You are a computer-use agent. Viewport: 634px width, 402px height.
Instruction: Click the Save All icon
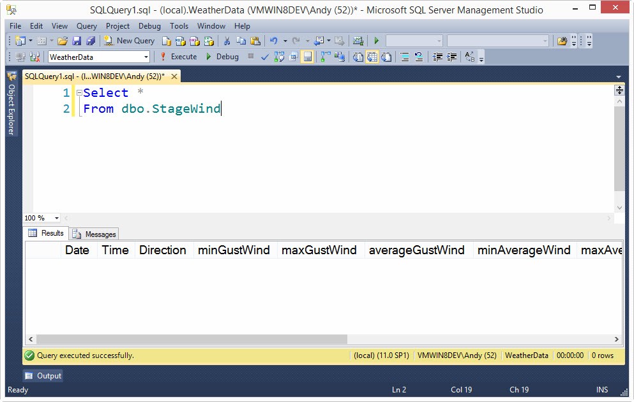point(91,41)
